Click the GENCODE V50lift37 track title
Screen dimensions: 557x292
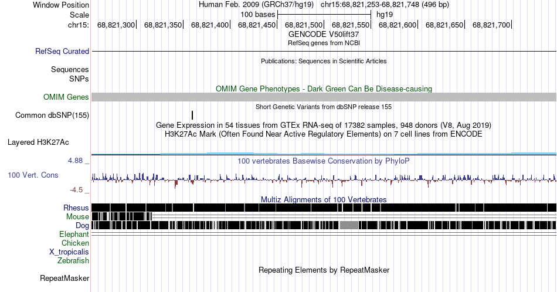point(324,35)
